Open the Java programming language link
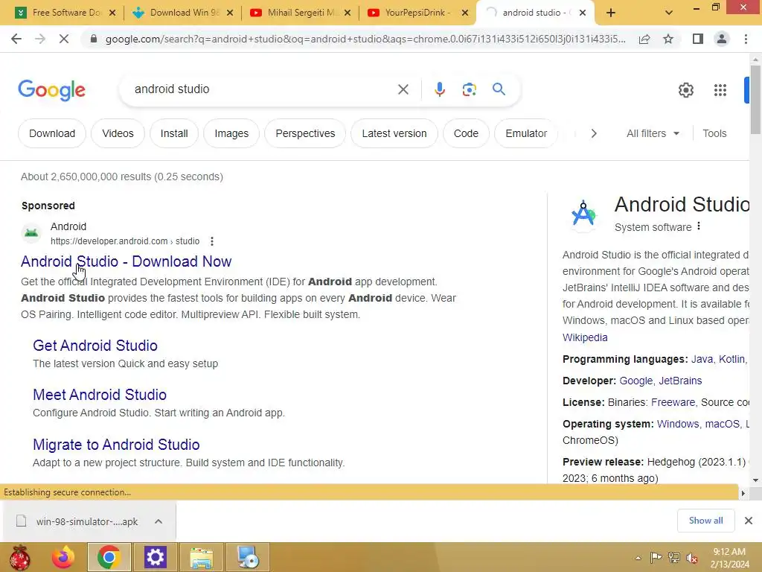This screenshot has width=762, height=572. tap(702, 359)
